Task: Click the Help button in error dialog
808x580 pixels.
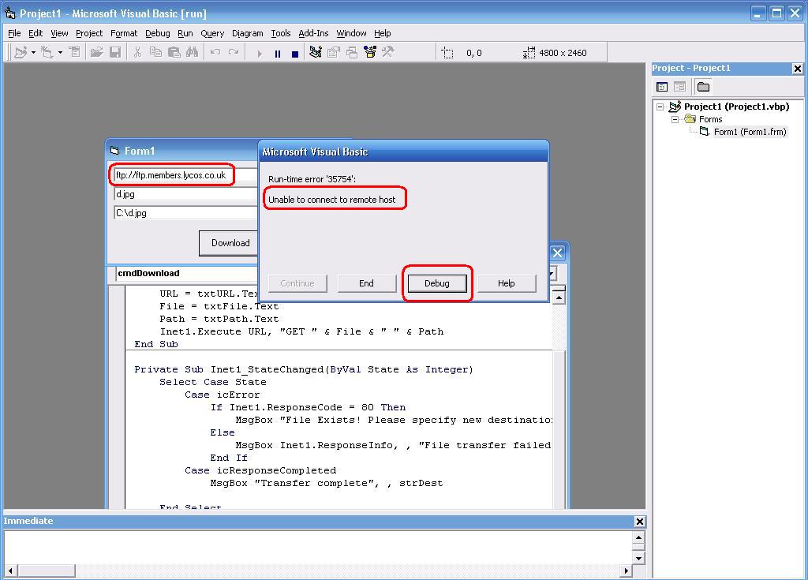Action: coord(506,283)
